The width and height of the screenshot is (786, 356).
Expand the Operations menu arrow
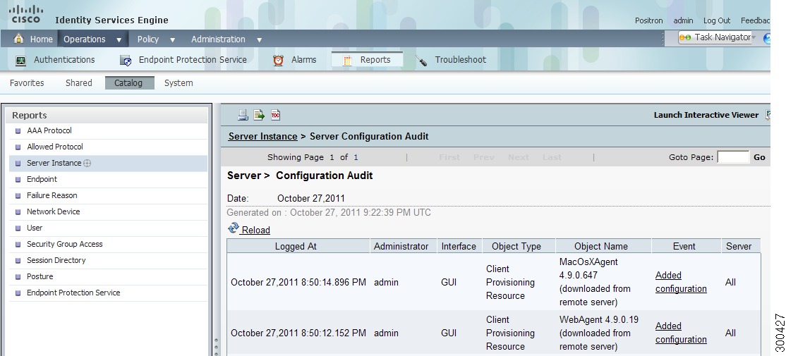tap(119, 39)
